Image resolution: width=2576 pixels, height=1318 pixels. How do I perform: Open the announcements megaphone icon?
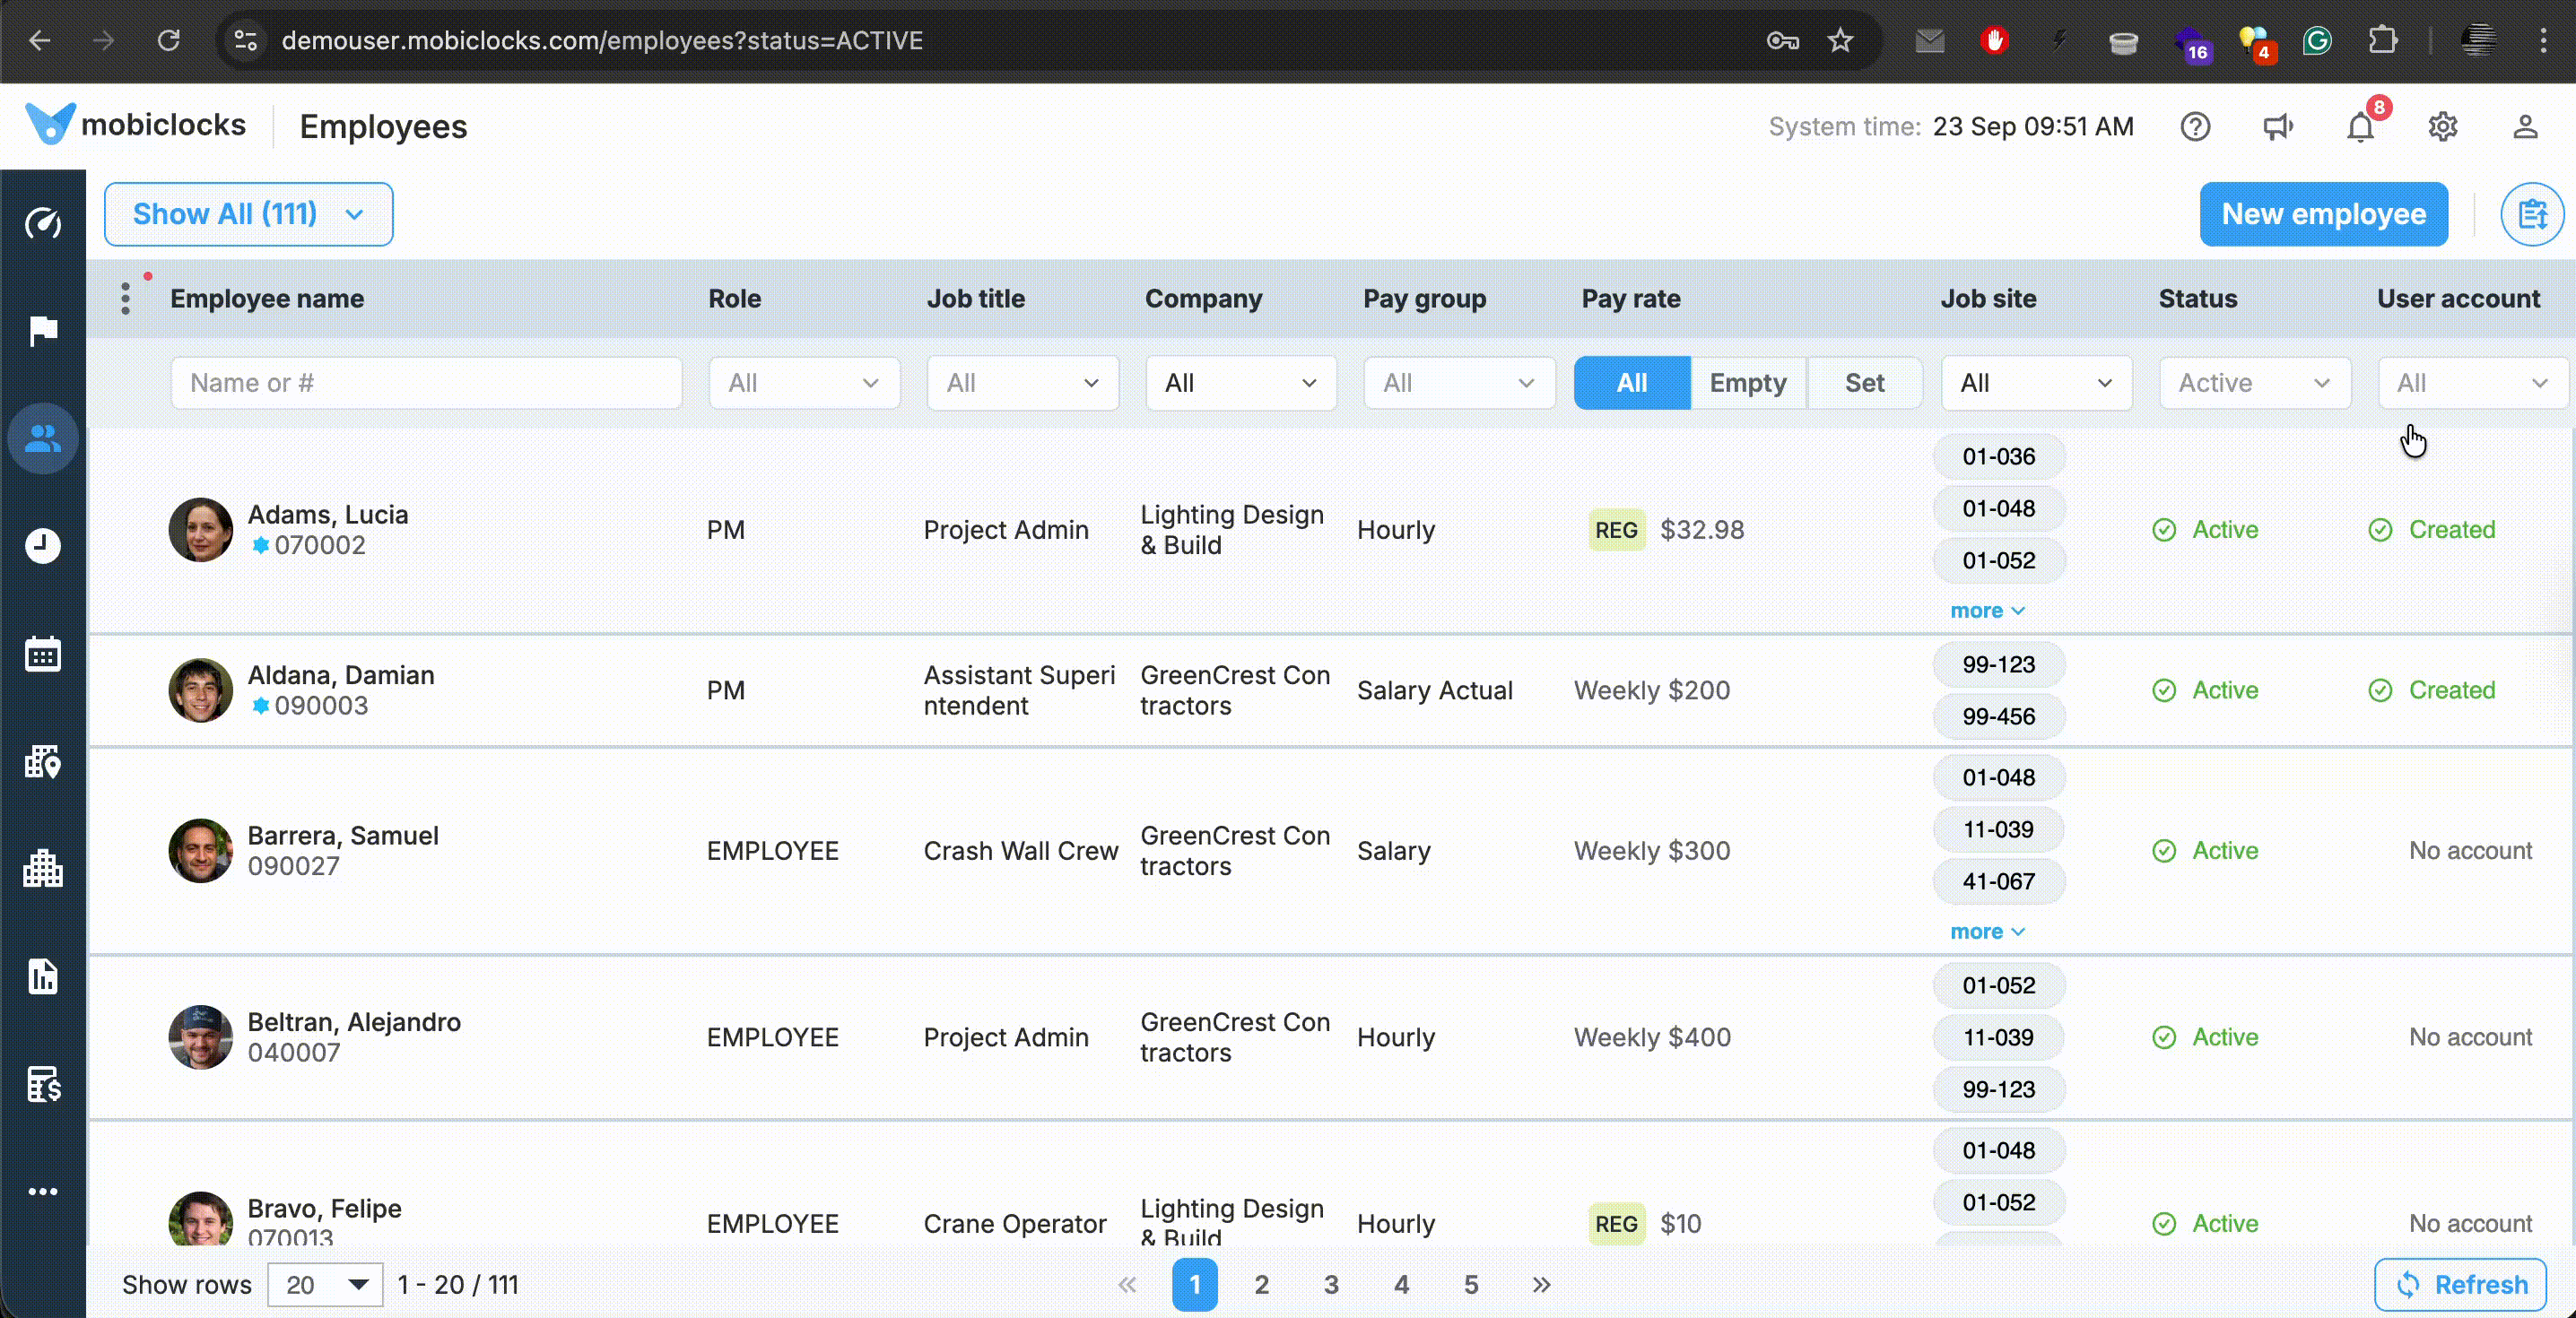click(2278, 127)
